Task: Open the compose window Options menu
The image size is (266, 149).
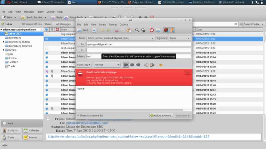Action: pos(124,25)
